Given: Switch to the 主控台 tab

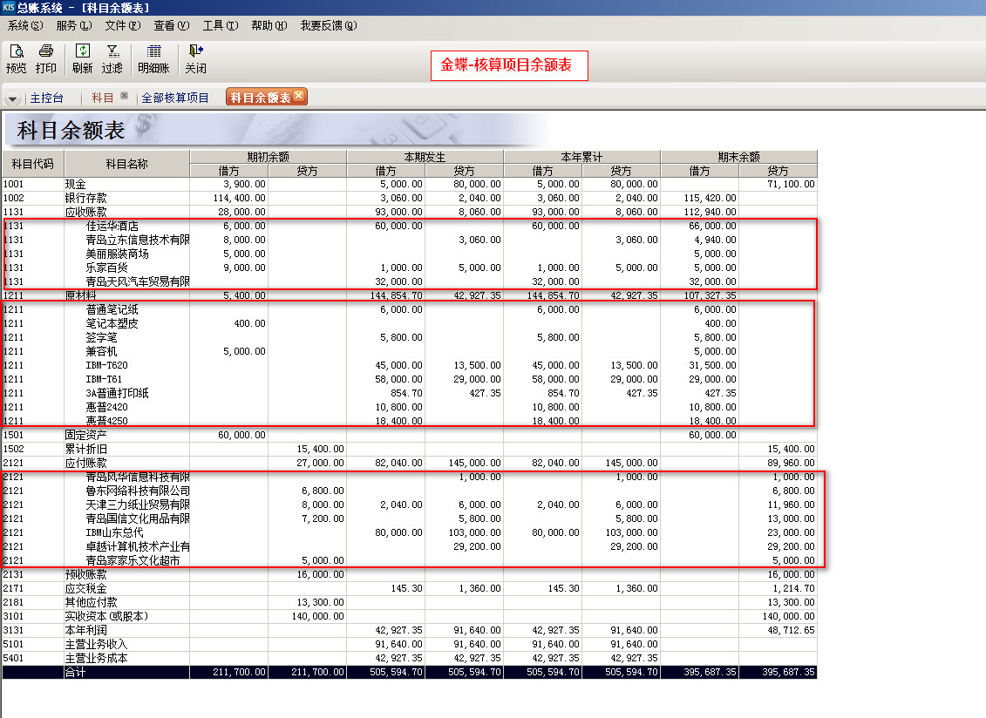Looking at the screenshot, I should click(47, 98).
